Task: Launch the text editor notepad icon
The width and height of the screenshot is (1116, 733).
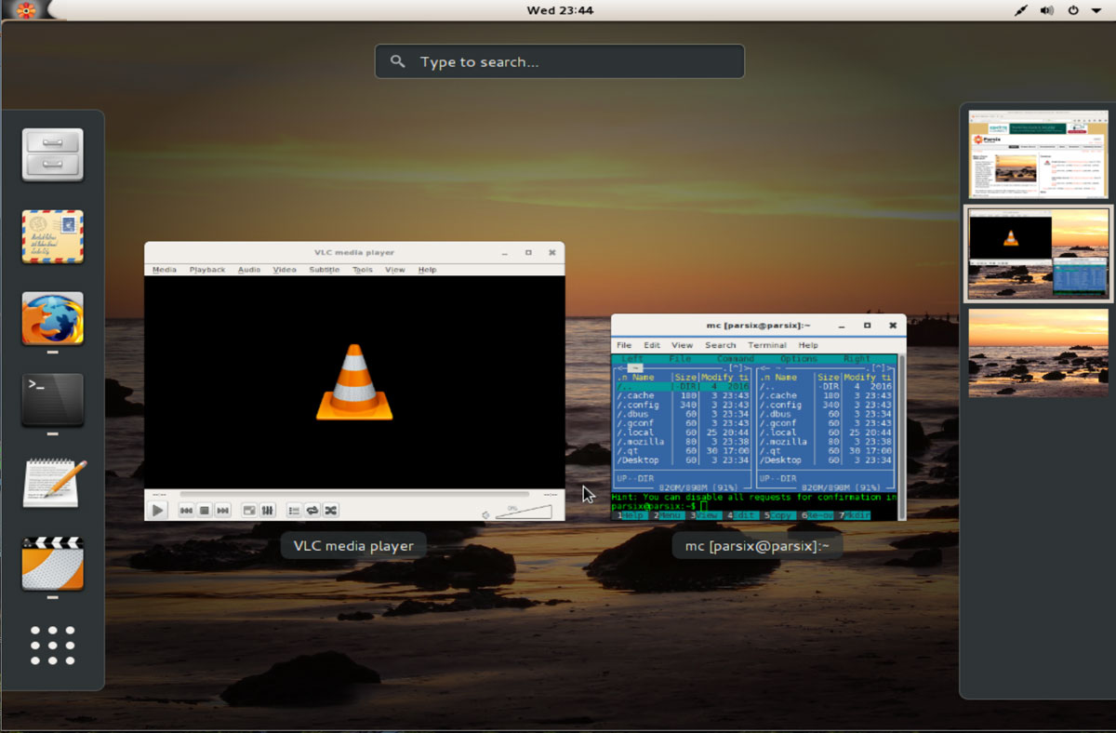Action: pos(55,482)
